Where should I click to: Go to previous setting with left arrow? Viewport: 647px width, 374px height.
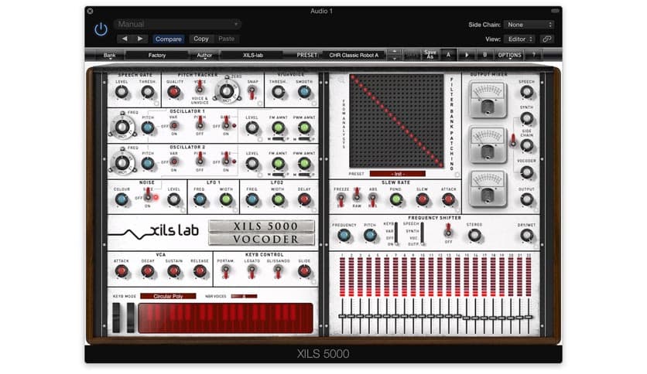point(125,39)
